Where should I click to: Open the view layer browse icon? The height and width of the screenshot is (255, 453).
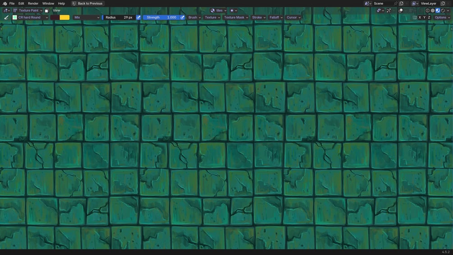pyautogui.click(x=415, y=4)
